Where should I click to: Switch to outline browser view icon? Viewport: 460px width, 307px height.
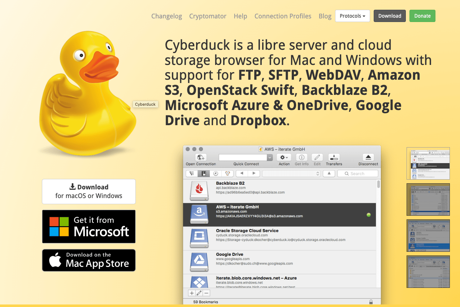tap(192, 174)
